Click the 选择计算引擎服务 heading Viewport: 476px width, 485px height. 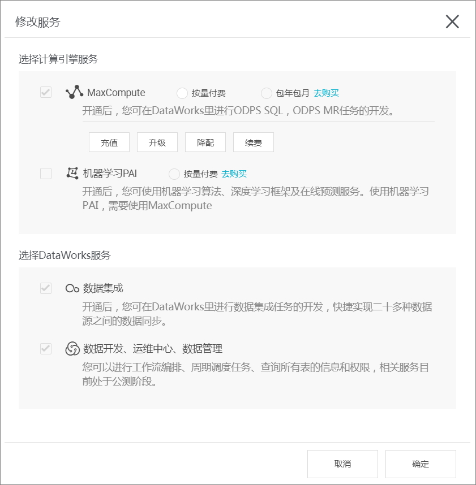pos(58,59)
